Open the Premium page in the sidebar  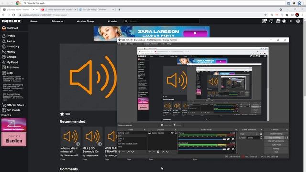pyautogui.click(x=11, y=67)
